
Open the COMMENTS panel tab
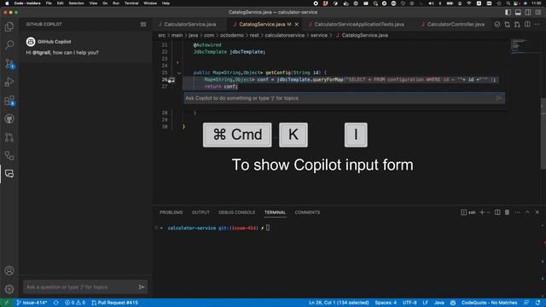point(307,212)
